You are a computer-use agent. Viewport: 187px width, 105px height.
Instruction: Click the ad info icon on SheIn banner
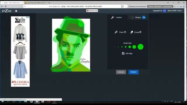pyautogui.click(x=27, y=17)
